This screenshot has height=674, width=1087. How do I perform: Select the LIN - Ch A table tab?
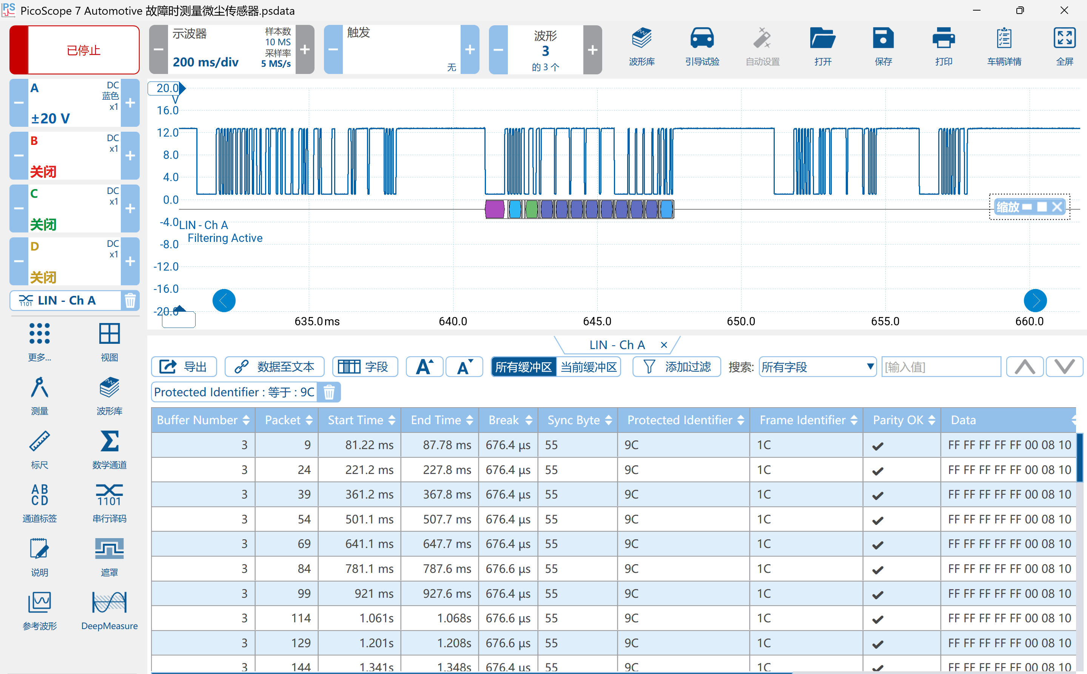(x=617, y=345)
